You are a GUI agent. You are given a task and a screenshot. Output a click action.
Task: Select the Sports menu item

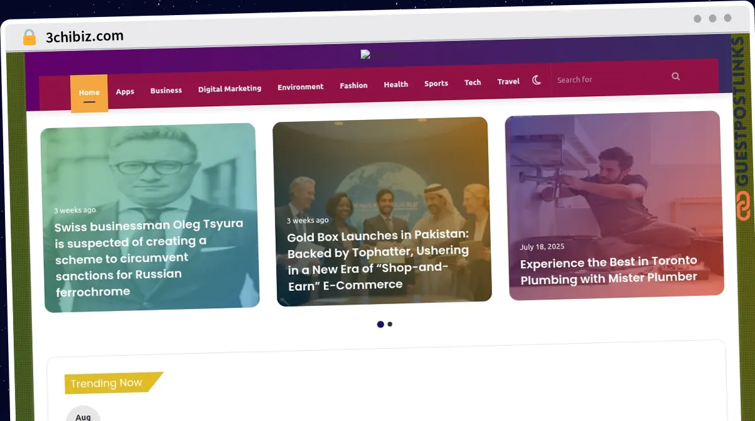click(436, 84)
